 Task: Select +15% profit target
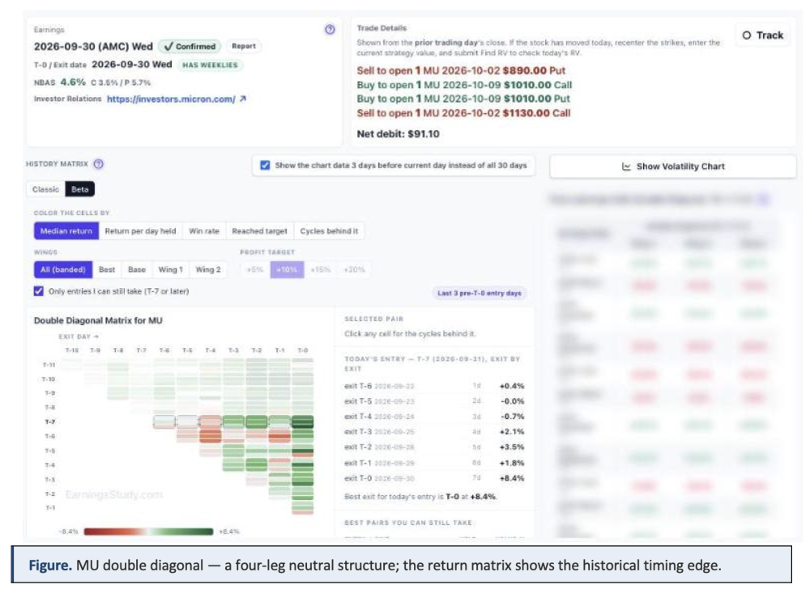point(320,269)
